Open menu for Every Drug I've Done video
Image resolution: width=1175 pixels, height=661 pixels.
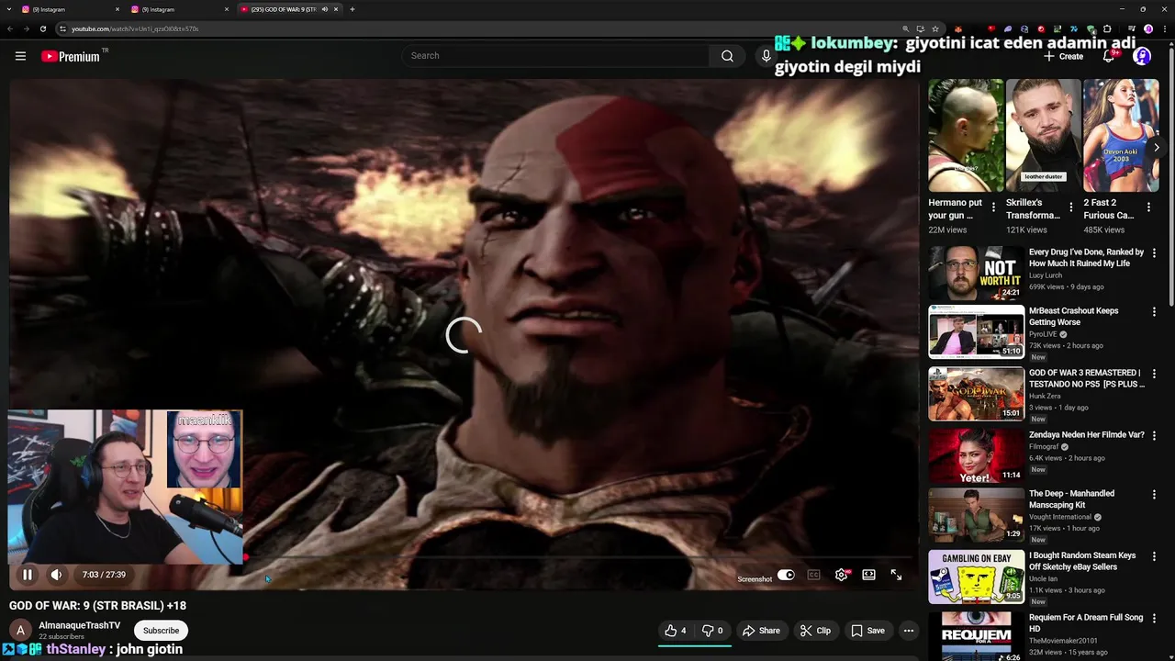click(x=1154, y=252)
